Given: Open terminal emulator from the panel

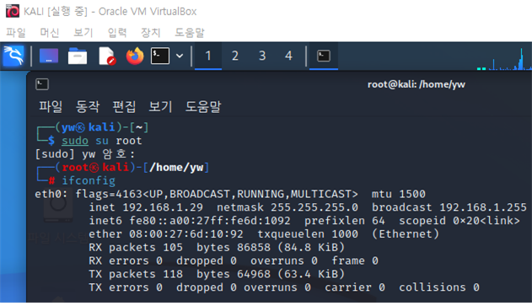Looking at the screenshot, I should coord(160,56).
